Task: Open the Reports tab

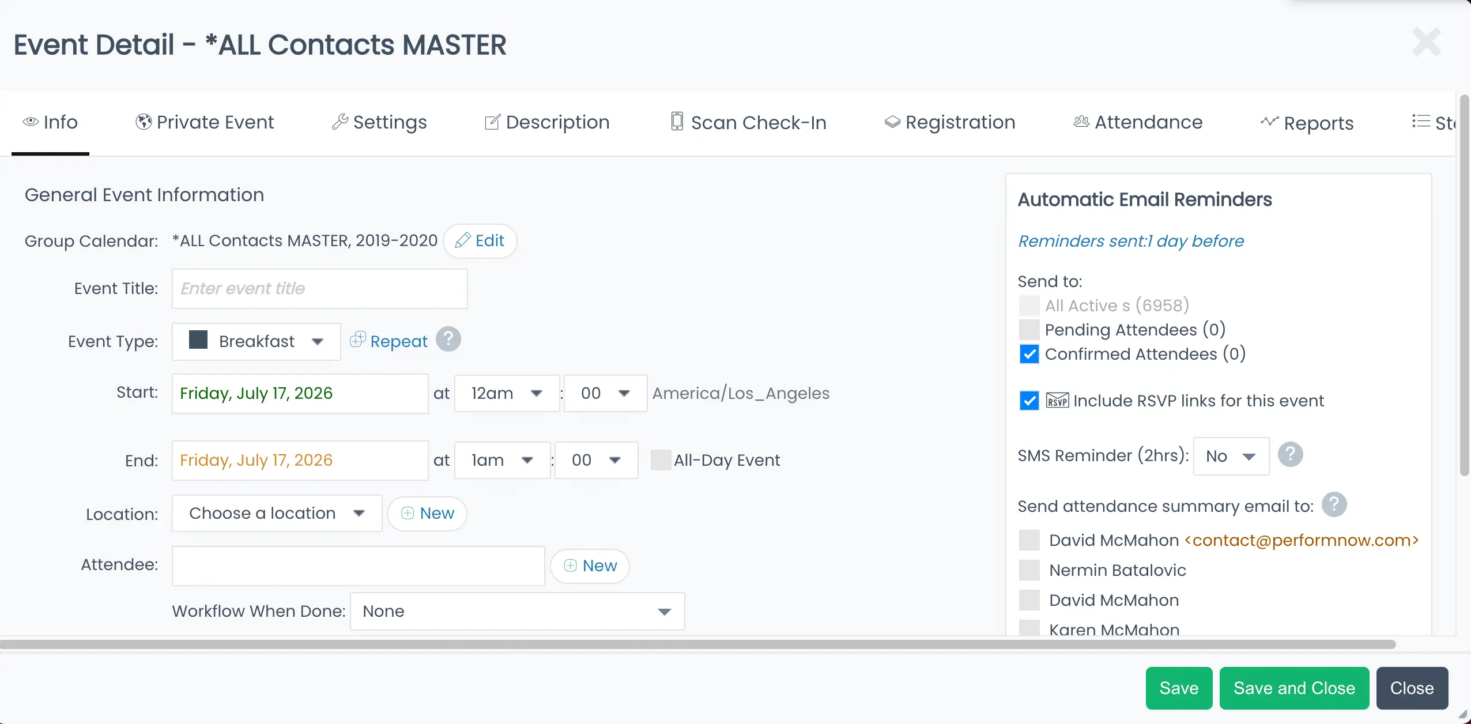Action: 1307,122
